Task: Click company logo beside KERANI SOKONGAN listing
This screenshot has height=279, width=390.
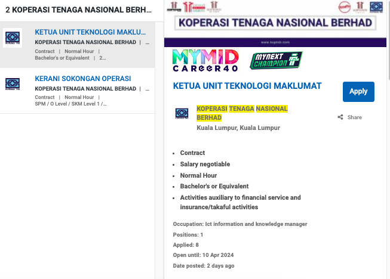Action: click(13, 84)
